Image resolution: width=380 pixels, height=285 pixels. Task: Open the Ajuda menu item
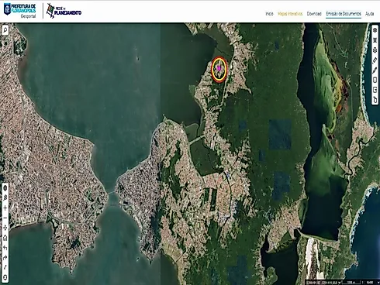coord(369,14)
